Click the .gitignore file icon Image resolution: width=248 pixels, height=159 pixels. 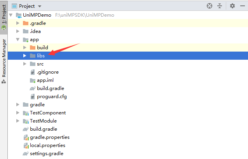[32, 72]
